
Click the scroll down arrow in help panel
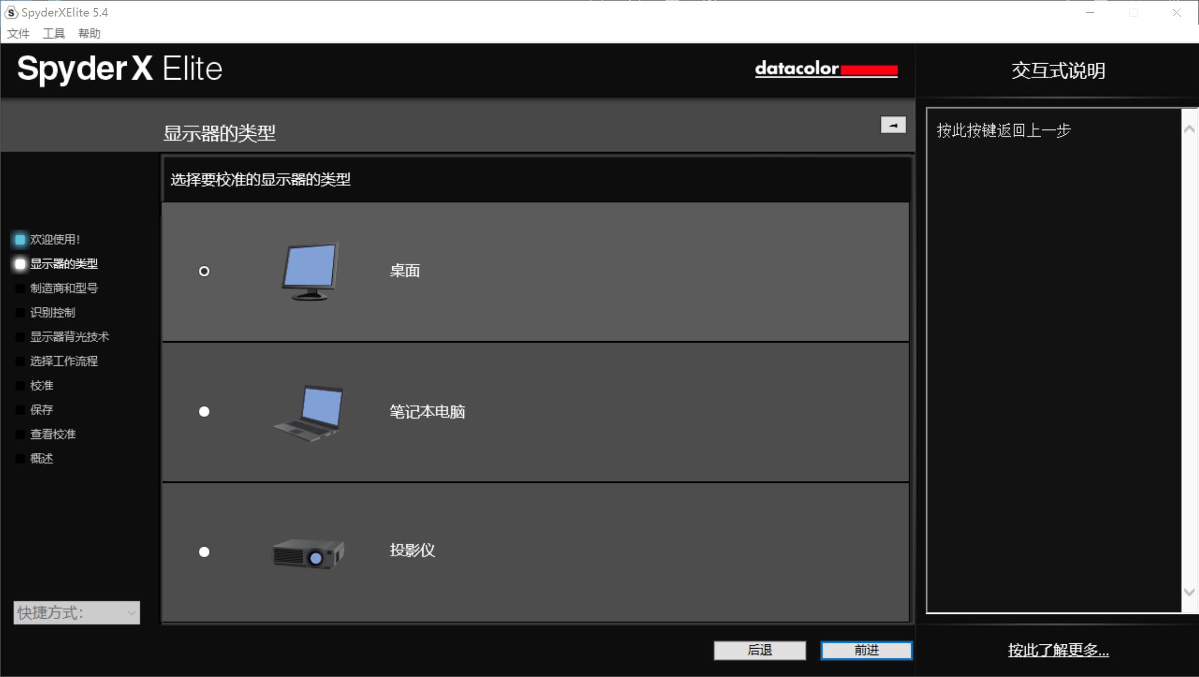pyautogui.click(x=1189, y=592)
